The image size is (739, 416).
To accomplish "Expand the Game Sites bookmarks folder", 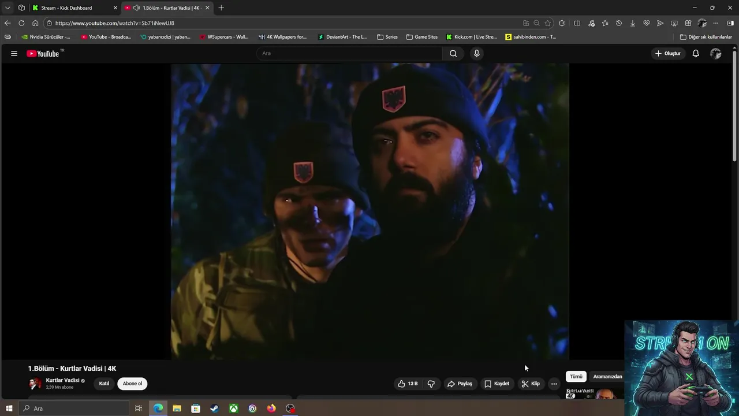I will [x=422, y=37].
